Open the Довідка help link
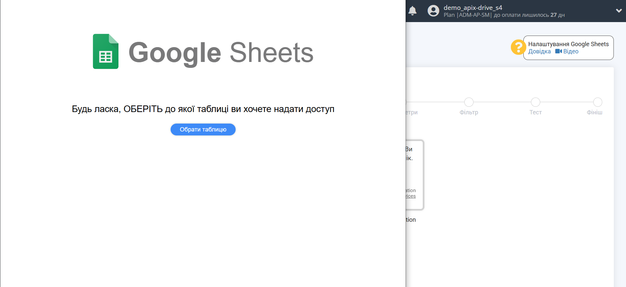 [x=540, y=51]
